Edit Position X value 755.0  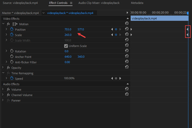(x=68, y=29)
